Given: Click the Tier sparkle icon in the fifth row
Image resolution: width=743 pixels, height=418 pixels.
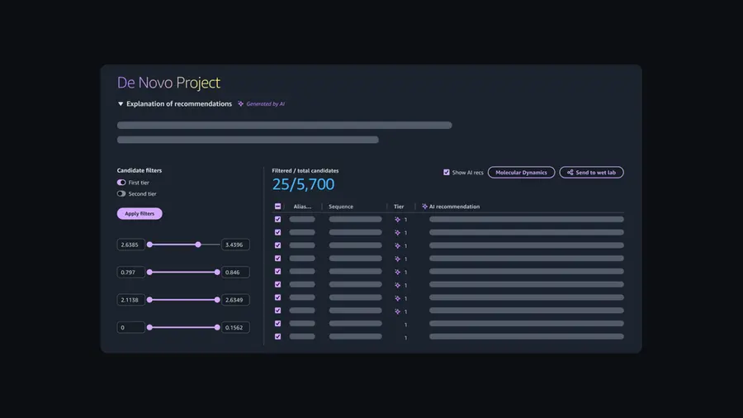Looking at the screenshot, I should pos(398,272).
